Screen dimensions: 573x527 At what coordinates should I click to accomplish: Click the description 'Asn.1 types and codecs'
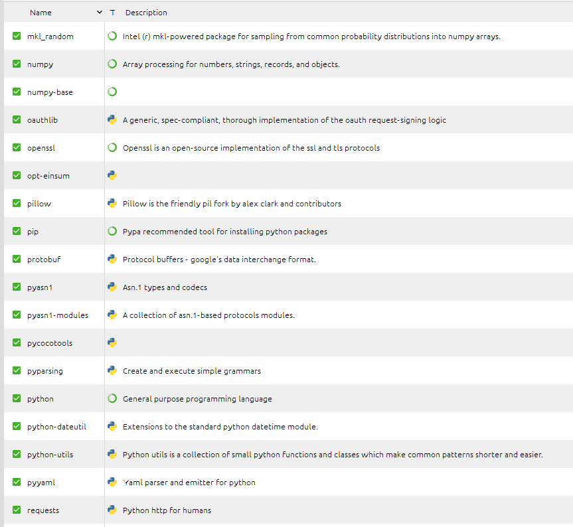coord(165,287)
